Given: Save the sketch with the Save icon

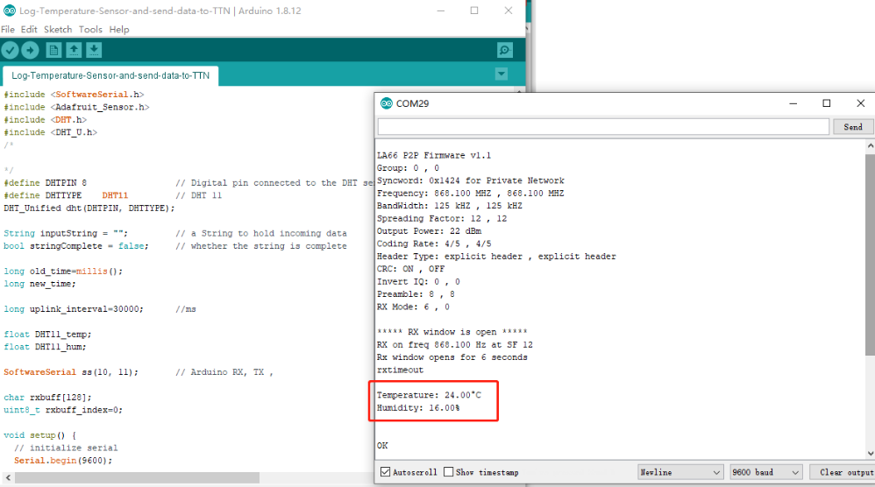Looking at the screenshot, I should pos(94,50).
